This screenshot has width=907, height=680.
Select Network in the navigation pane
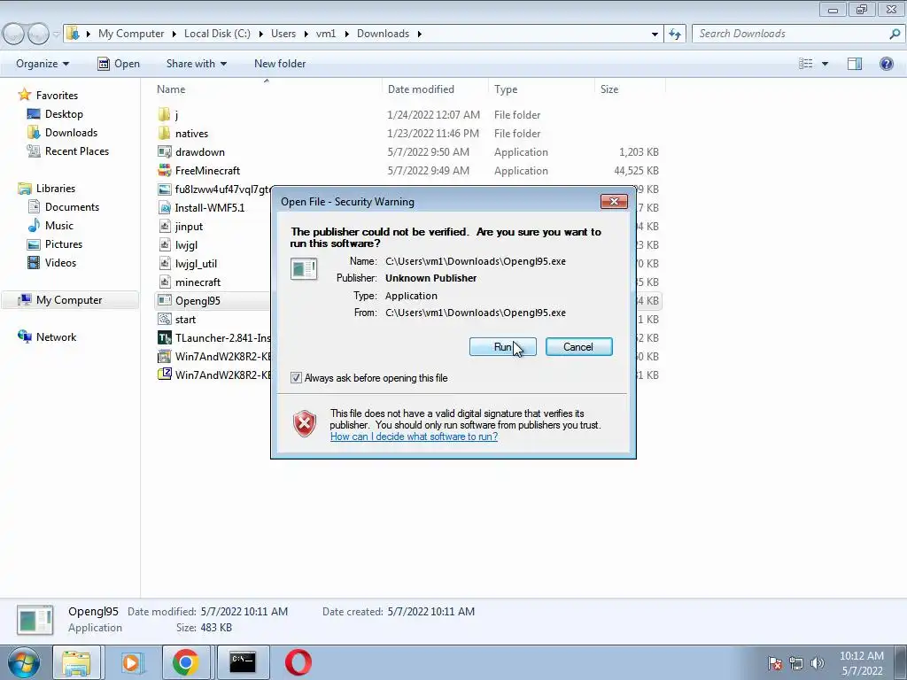pos(56,337)
